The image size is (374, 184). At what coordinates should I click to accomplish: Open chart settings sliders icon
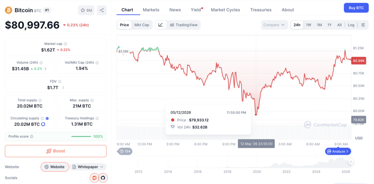point(363,25)
